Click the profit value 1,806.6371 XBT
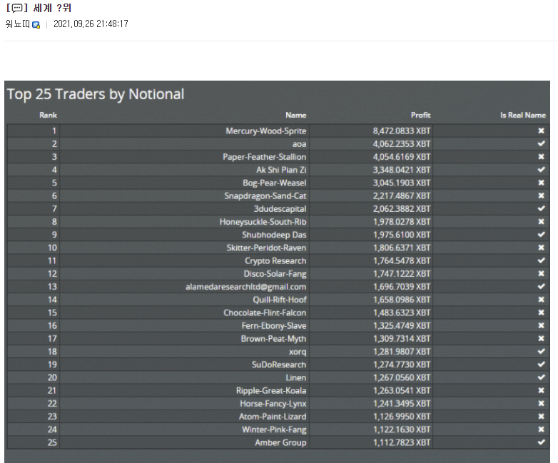558x463 pixels. coord(402,248)
